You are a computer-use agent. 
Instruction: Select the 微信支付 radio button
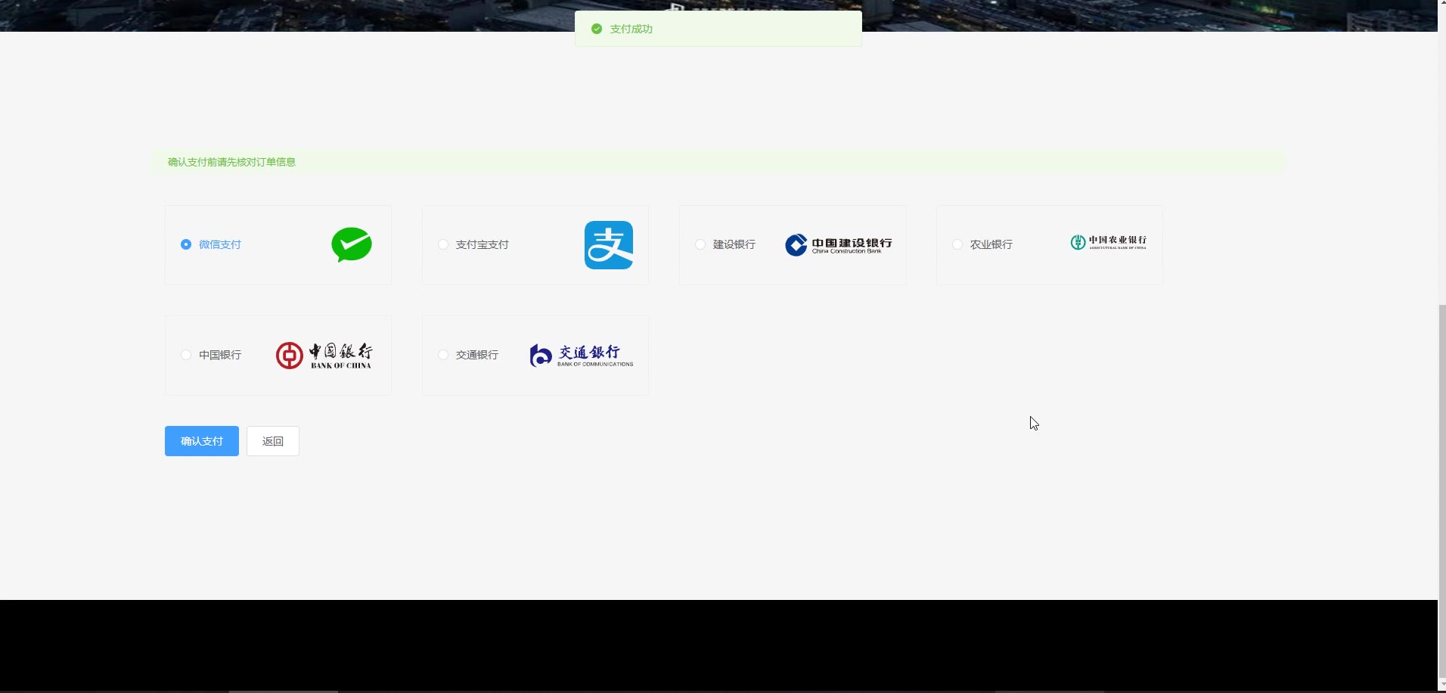(x=186, y=244)
